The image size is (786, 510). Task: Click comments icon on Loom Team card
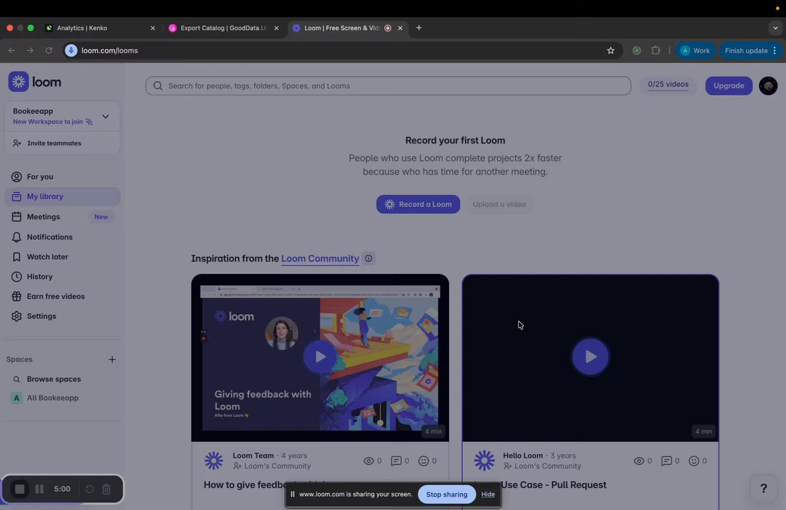(x=396, y=461)
